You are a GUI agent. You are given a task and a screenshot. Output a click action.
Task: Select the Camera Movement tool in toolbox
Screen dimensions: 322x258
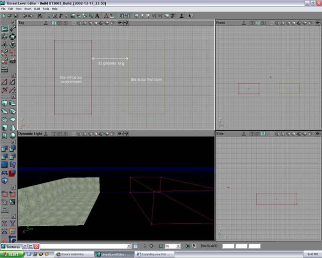pos(5,29)
